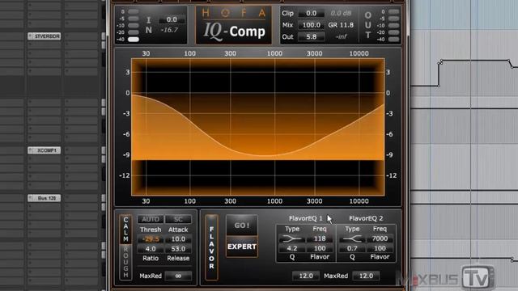Click the output meter 0 LED

[394, 11]
